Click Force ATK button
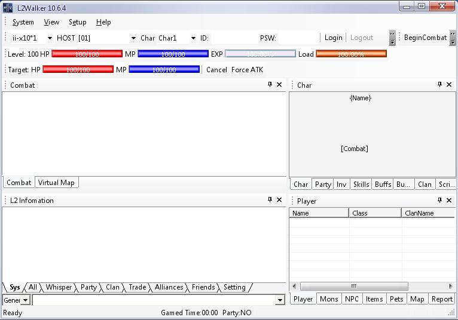This screenshot has width=458, height=320. coord(247,70)
